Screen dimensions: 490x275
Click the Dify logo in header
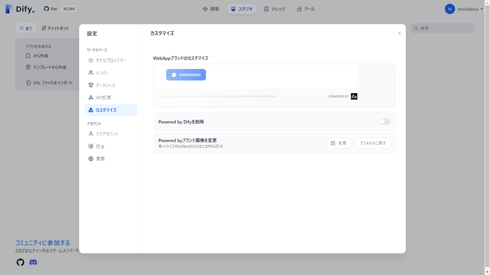tap(20, 9)
